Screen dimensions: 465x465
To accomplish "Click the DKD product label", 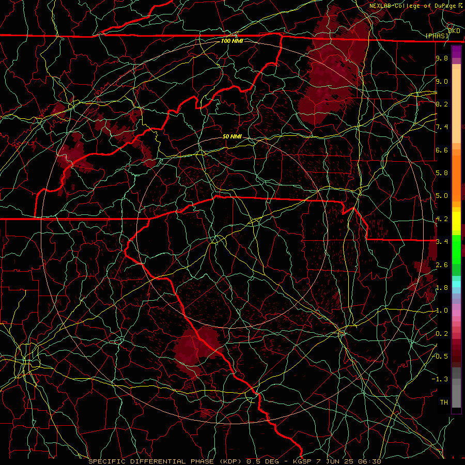I will [454, 30].
